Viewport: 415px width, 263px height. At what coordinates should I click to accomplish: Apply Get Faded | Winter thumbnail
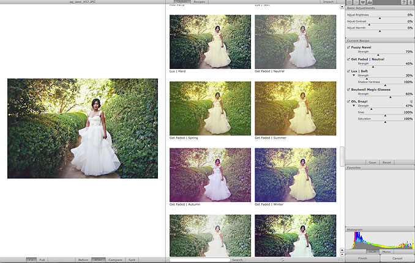click(296, 175)
